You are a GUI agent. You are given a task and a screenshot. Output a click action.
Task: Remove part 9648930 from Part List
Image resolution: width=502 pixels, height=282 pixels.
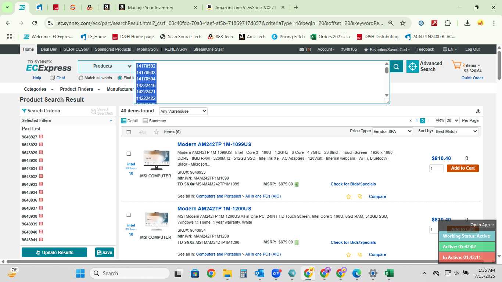click(41, 160)
